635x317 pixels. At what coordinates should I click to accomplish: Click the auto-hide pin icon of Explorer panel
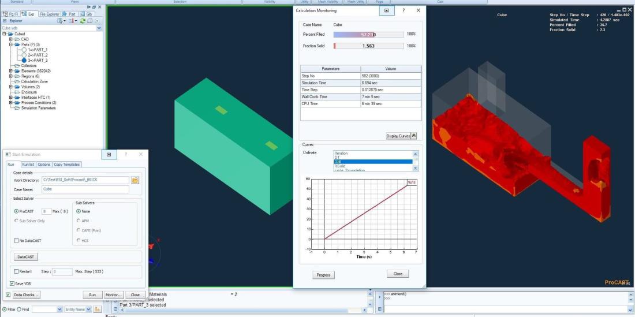[x=89, y=8]
